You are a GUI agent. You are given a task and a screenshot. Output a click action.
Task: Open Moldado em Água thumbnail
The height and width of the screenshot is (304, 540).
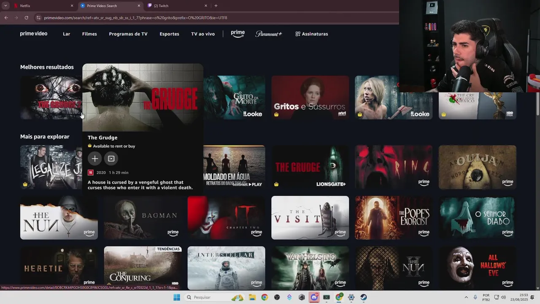point(235,167)
